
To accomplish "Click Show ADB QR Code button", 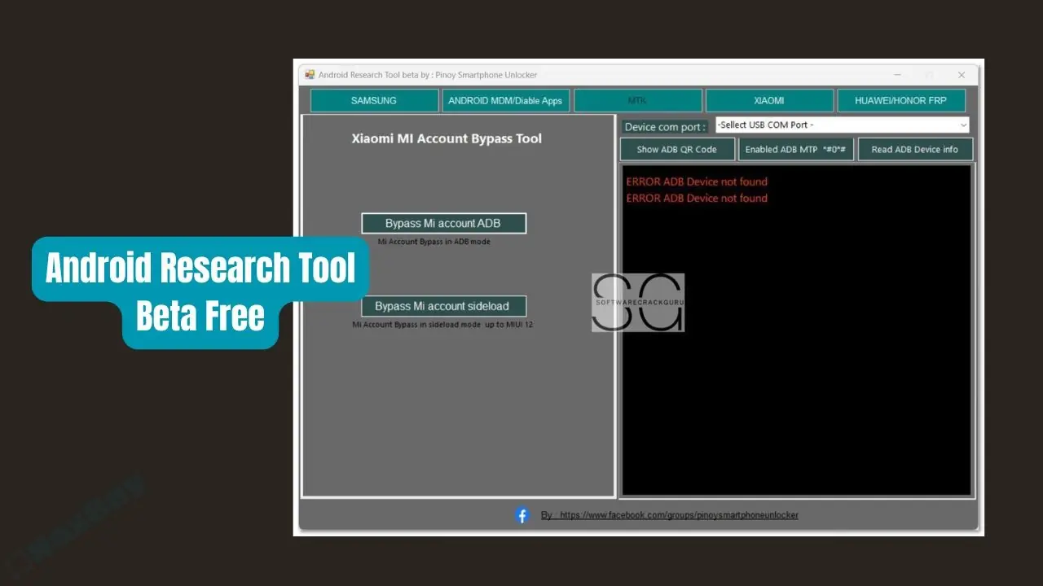I will point(676,150).
